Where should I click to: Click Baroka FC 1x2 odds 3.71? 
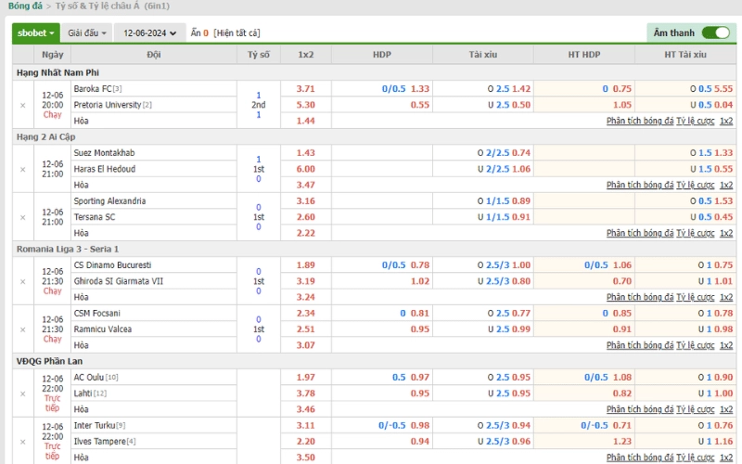click(306, 88)
